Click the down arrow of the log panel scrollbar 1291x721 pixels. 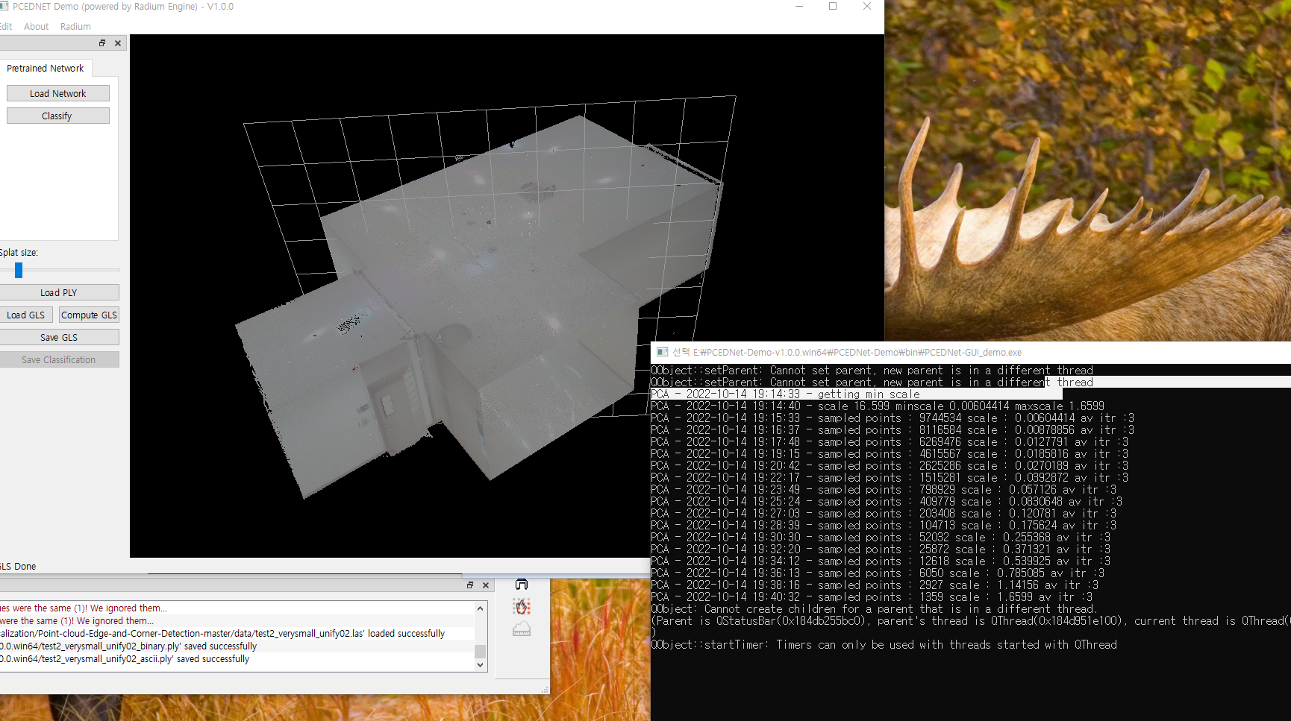480,664
